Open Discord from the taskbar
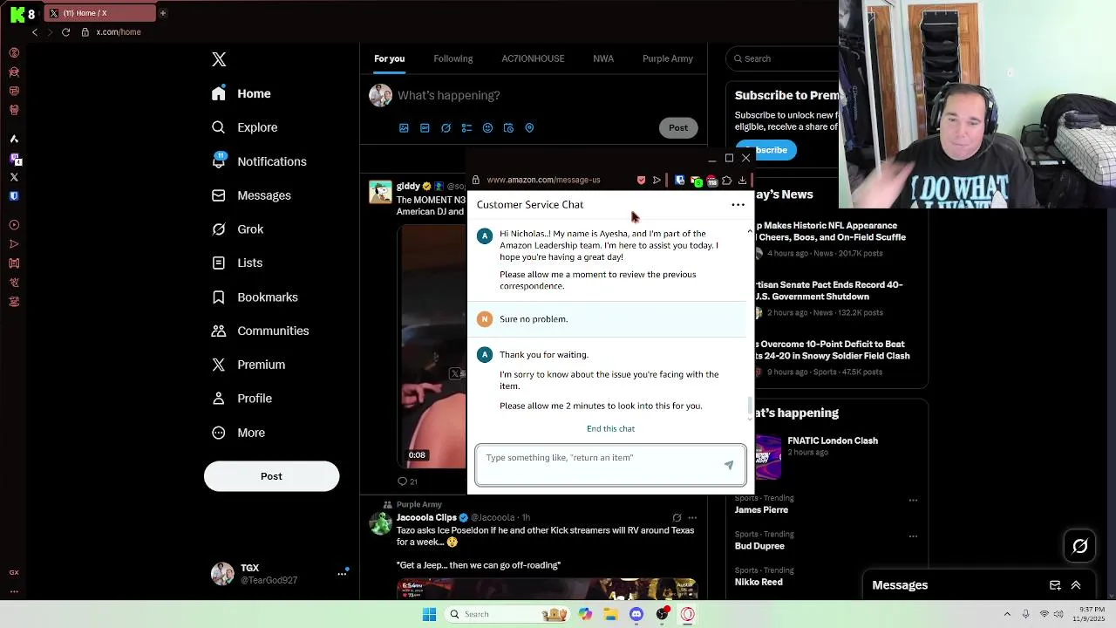This screenshot has height=628, width=1116. coord(636,614)
